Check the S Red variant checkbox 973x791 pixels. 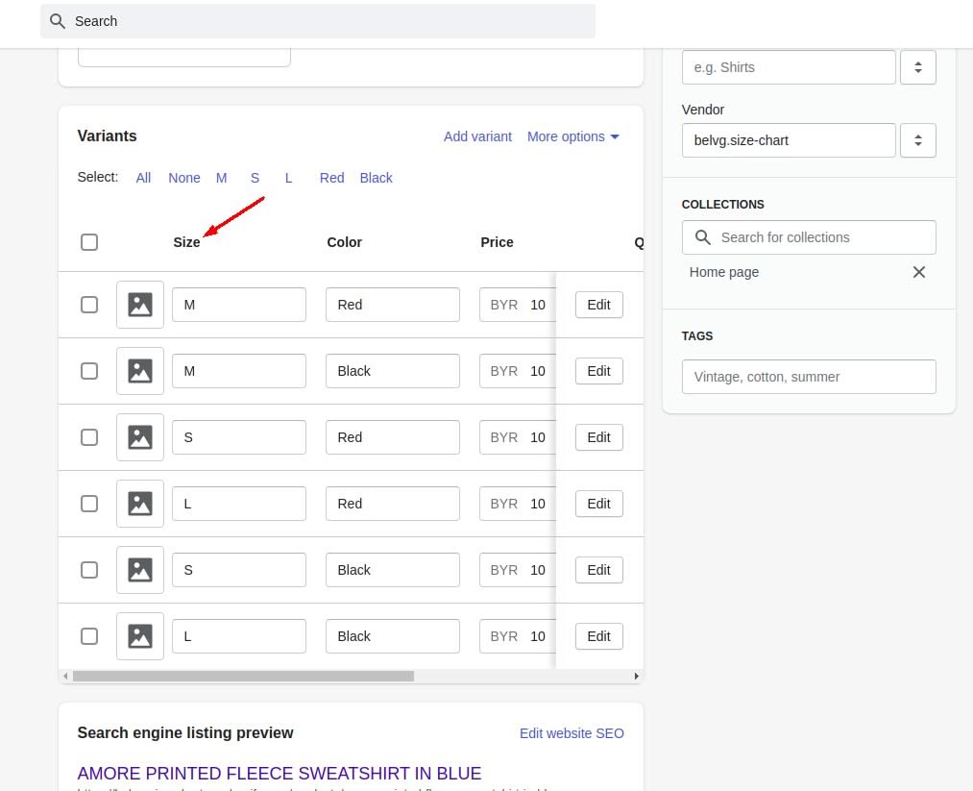point(89,437)
